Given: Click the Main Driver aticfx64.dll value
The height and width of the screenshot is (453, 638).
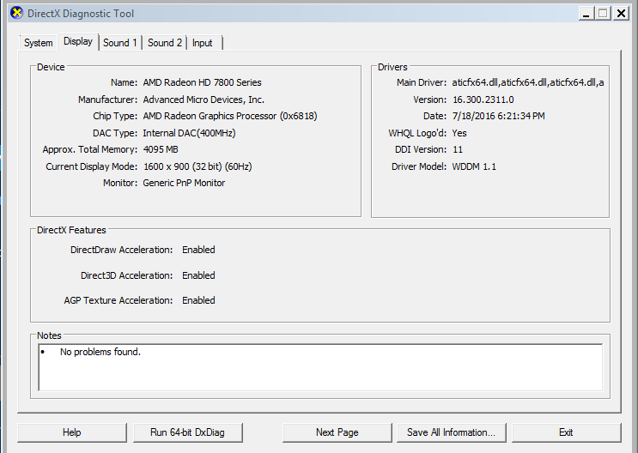Looking at the screenshot, I should [528, 82].
